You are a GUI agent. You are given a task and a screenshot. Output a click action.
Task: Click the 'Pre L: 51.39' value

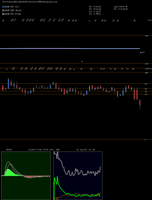coord(95,12)
